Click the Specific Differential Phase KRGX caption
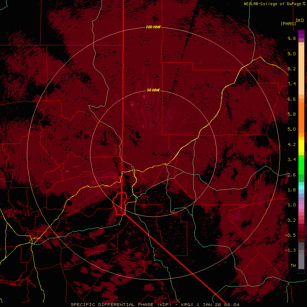 click(x=155, y=305)
